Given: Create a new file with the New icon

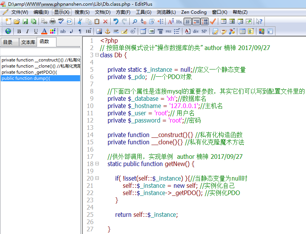Looking at the screenshot, I should [x=8, y=21].
